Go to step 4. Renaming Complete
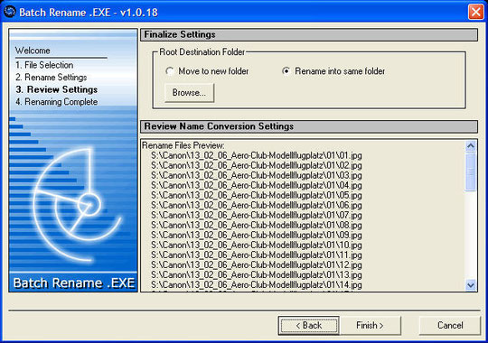Image resolution: width=488 pixels, height=343 pixels. tap(57, 102)
